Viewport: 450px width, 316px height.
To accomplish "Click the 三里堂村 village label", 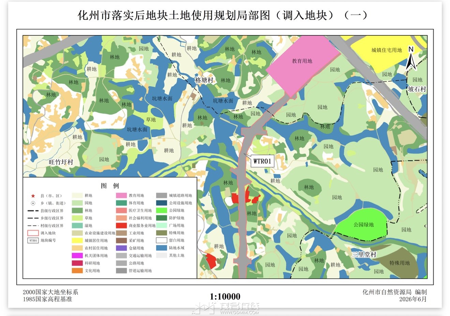I will click(364, 254).
